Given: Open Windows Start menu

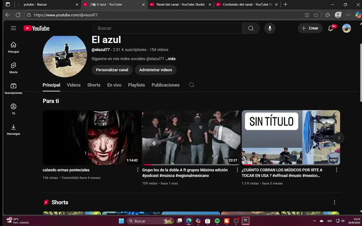Looking at the screenshot, I should [x=121, y=221].
